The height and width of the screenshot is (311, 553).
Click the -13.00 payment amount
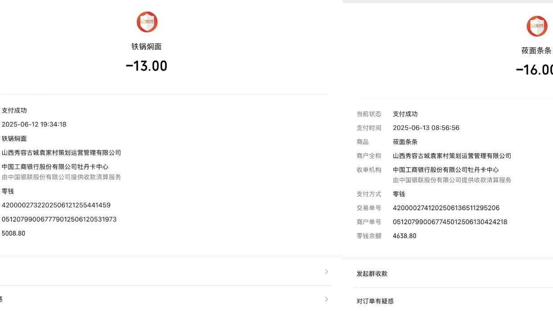146,66
